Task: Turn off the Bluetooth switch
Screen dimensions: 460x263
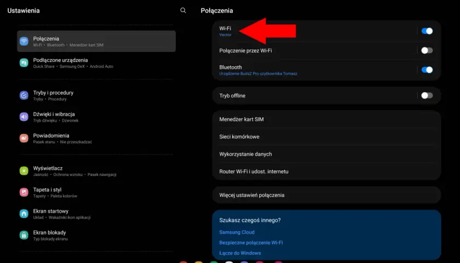Action: pos(427,70)
